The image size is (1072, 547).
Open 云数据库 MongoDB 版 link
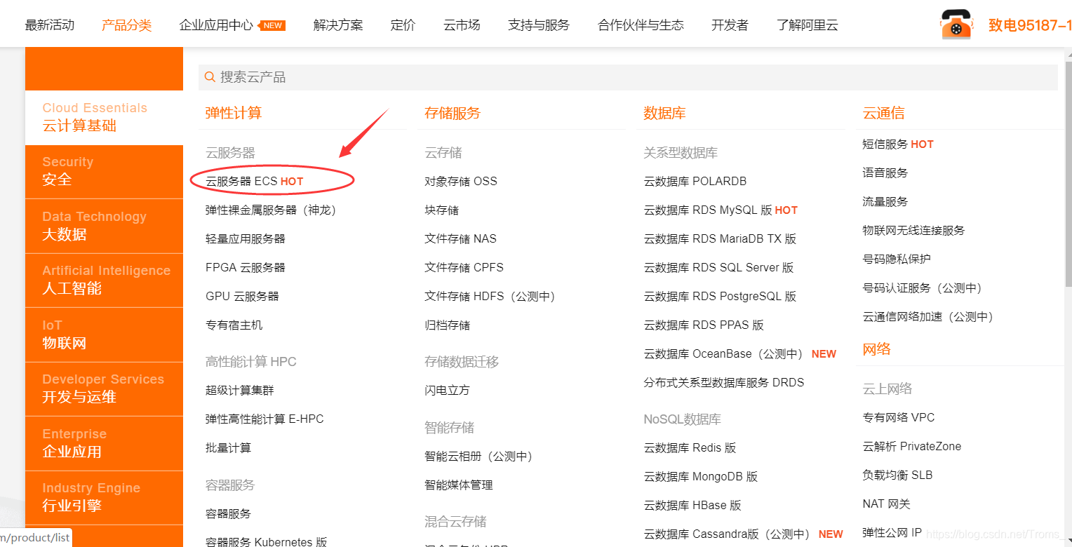(701, 476)
